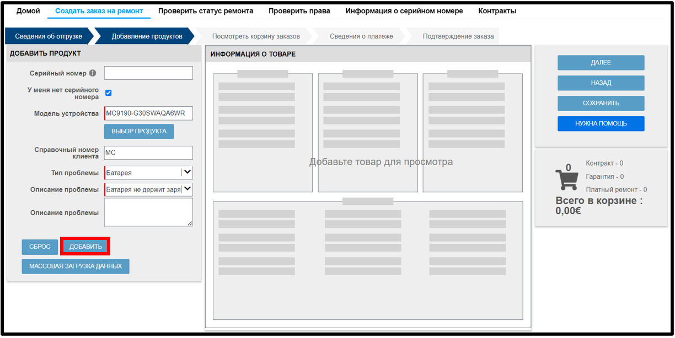
Task: Switch to 'Сведения об отгрузке' step
Action: 49,36
